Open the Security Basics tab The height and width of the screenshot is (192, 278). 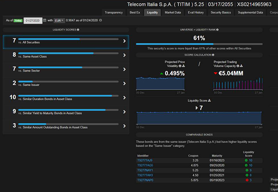(x=221, y=12)
